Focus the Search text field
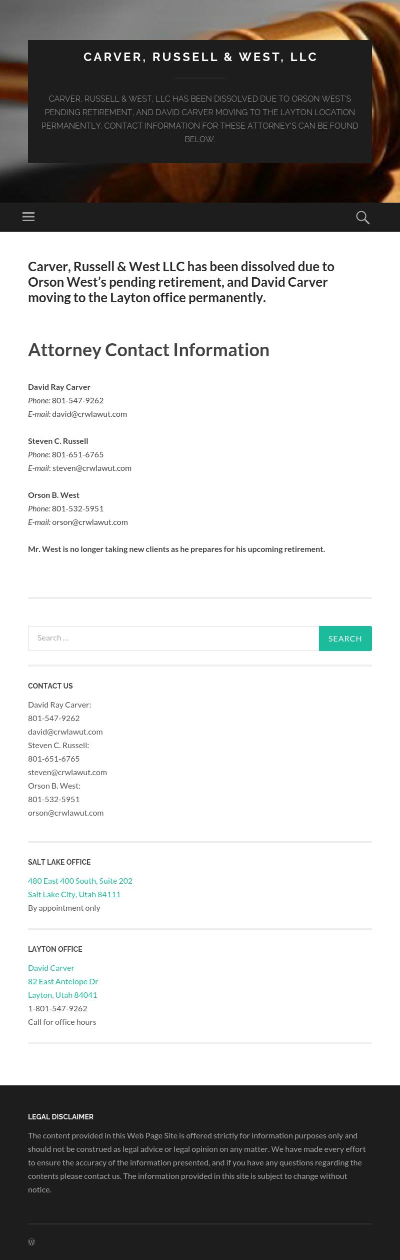This screenshot has height=1260, width=400. pos(173,638)
